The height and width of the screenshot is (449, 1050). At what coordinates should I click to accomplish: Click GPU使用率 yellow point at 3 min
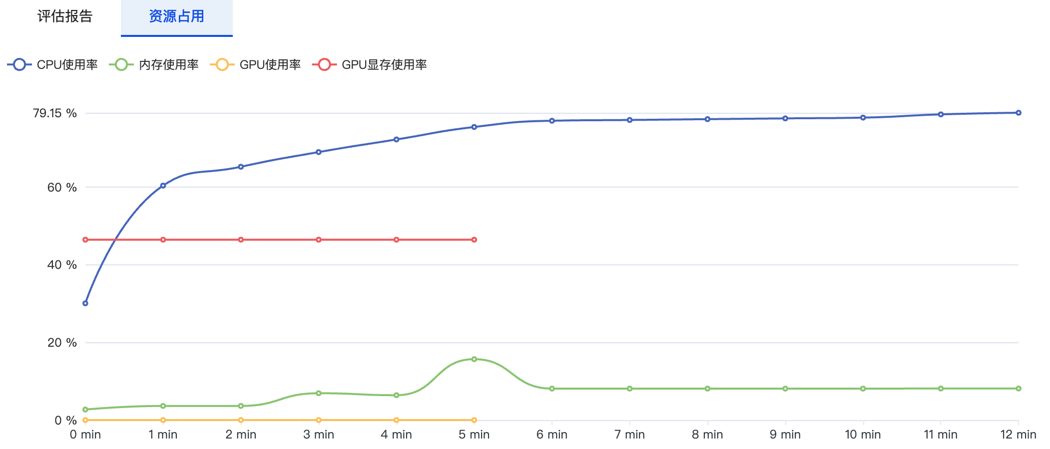(319, 420)
